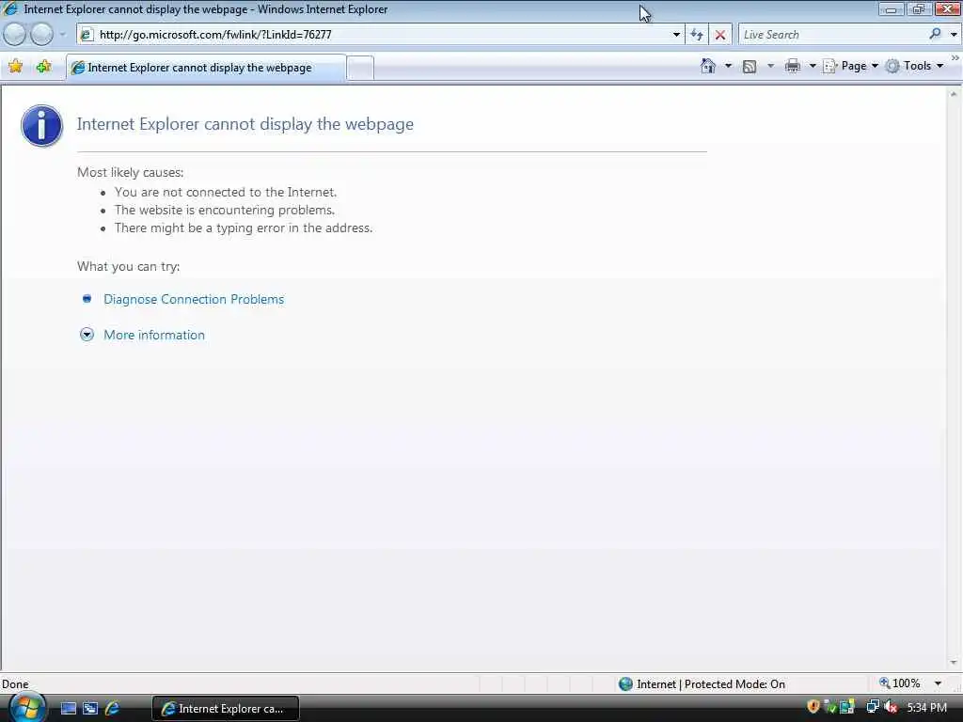
Task: Click the tray icon with green checkmark
Action: [830, 707]
